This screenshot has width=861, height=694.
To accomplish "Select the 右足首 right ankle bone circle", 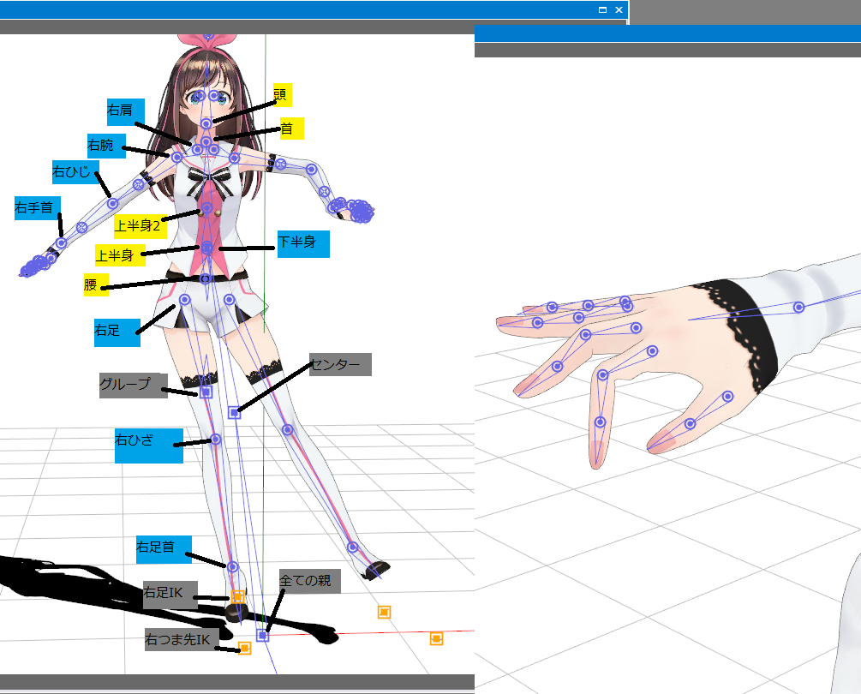I will (232, 566).
